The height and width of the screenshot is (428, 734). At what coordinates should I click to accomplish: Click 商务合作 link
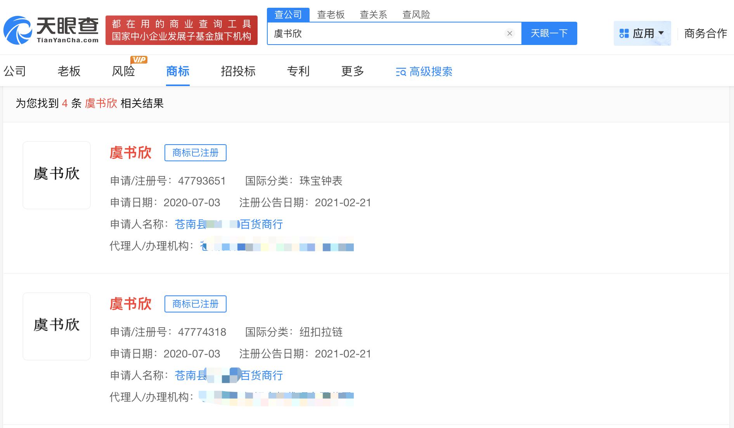click(x=705, y=34)
